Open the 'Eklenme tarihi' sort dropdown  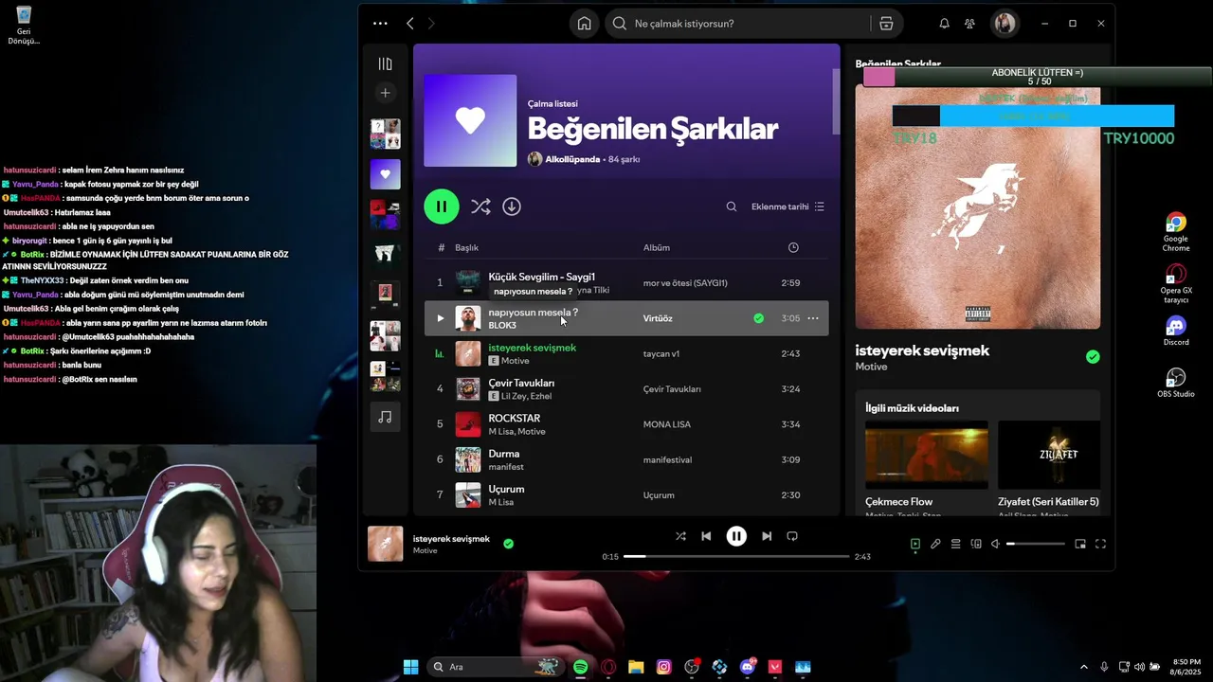pyautogui.click(x=788, y=206)
